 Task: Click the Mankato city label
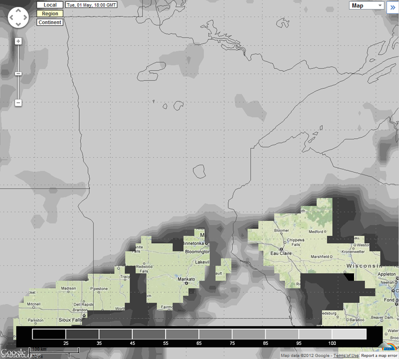pos(186,279)
